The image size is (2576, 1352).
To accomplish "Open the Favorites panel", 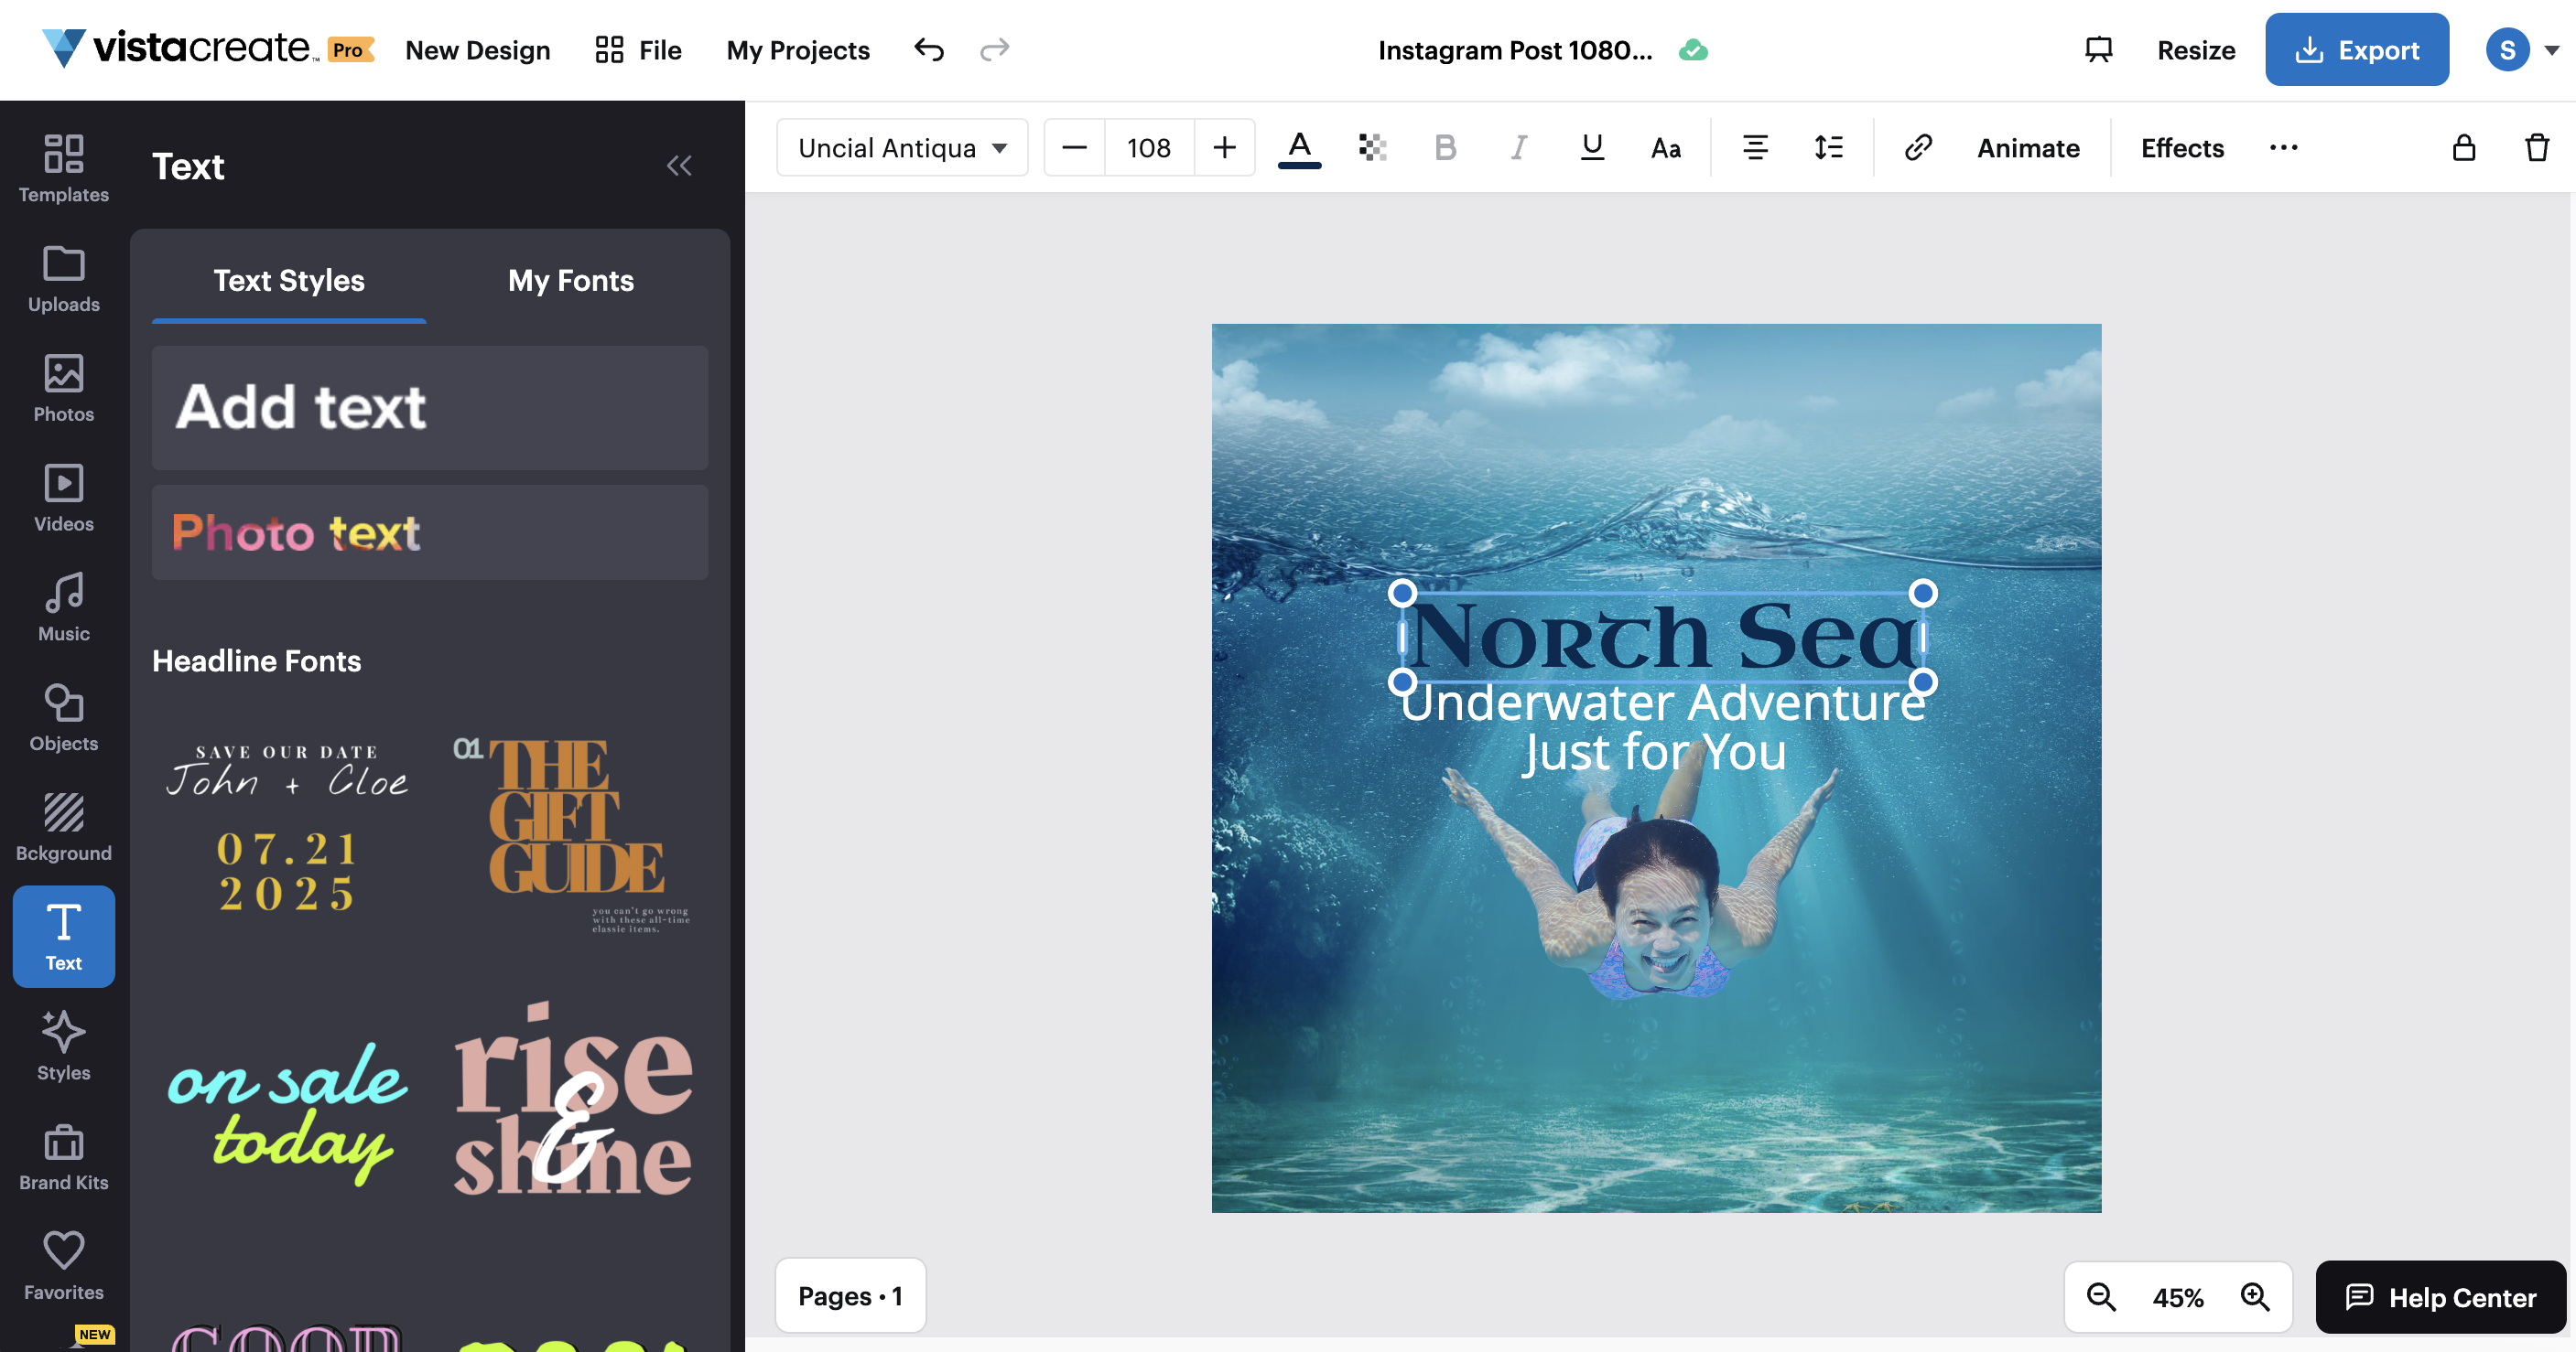I will (x=64, y=1266).
